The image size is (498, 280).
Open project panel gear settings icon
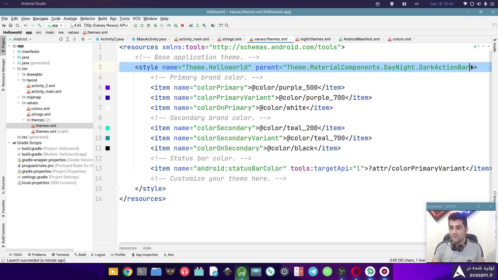point(83,39)
